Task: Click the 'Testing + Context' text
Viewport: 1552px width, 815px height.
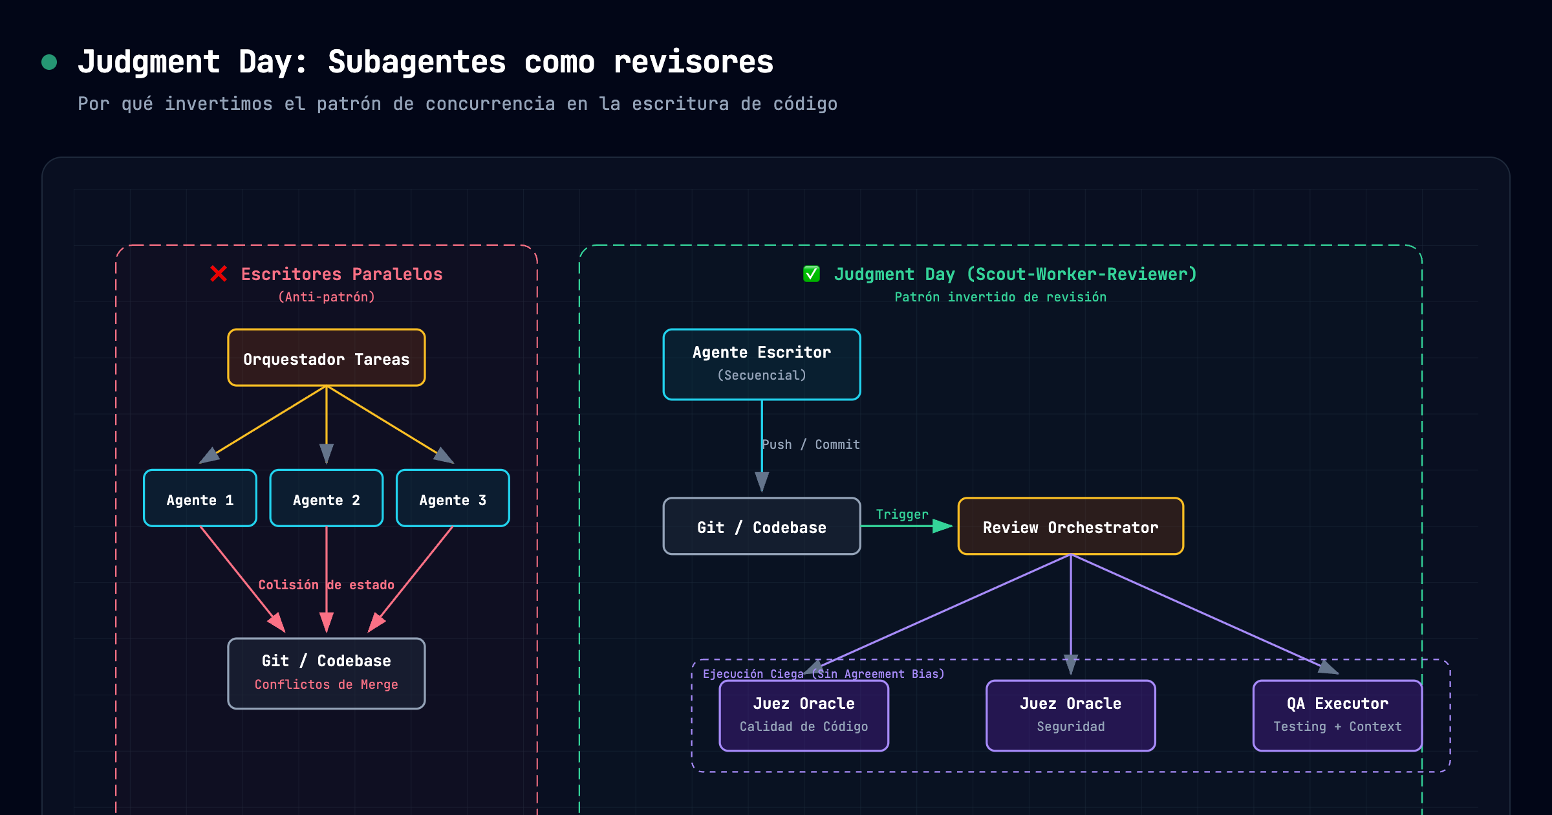Action: point(1337,726)
